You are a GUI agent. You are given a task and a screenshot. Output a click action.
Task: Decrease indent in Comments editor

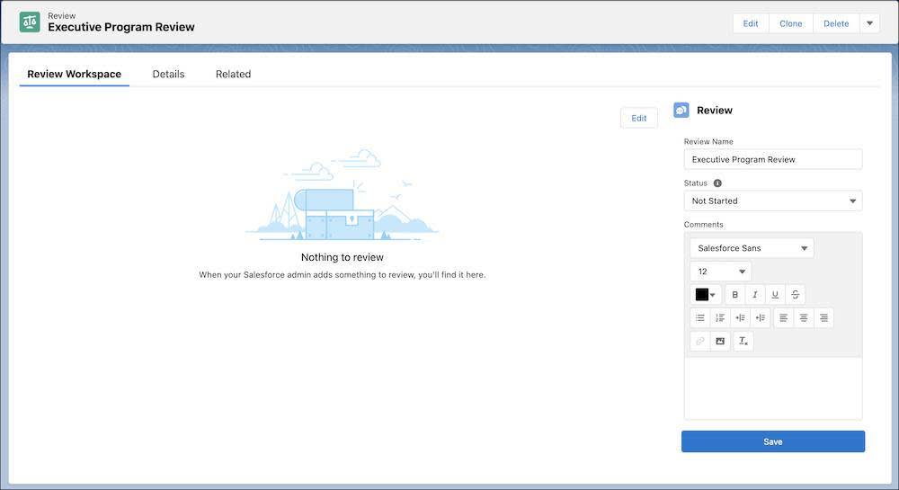[761, 317]
